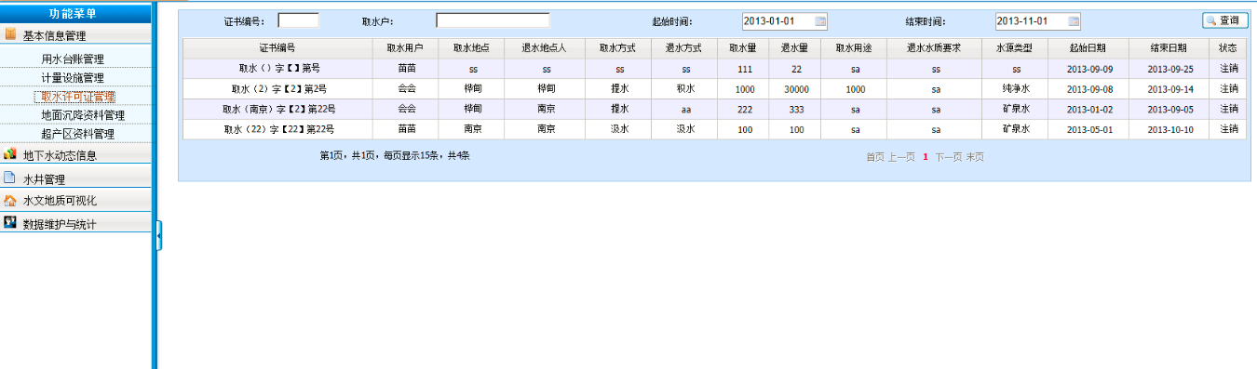Click the 基本信息管理 folder icon
The image size is (1257, 369).
10,34
